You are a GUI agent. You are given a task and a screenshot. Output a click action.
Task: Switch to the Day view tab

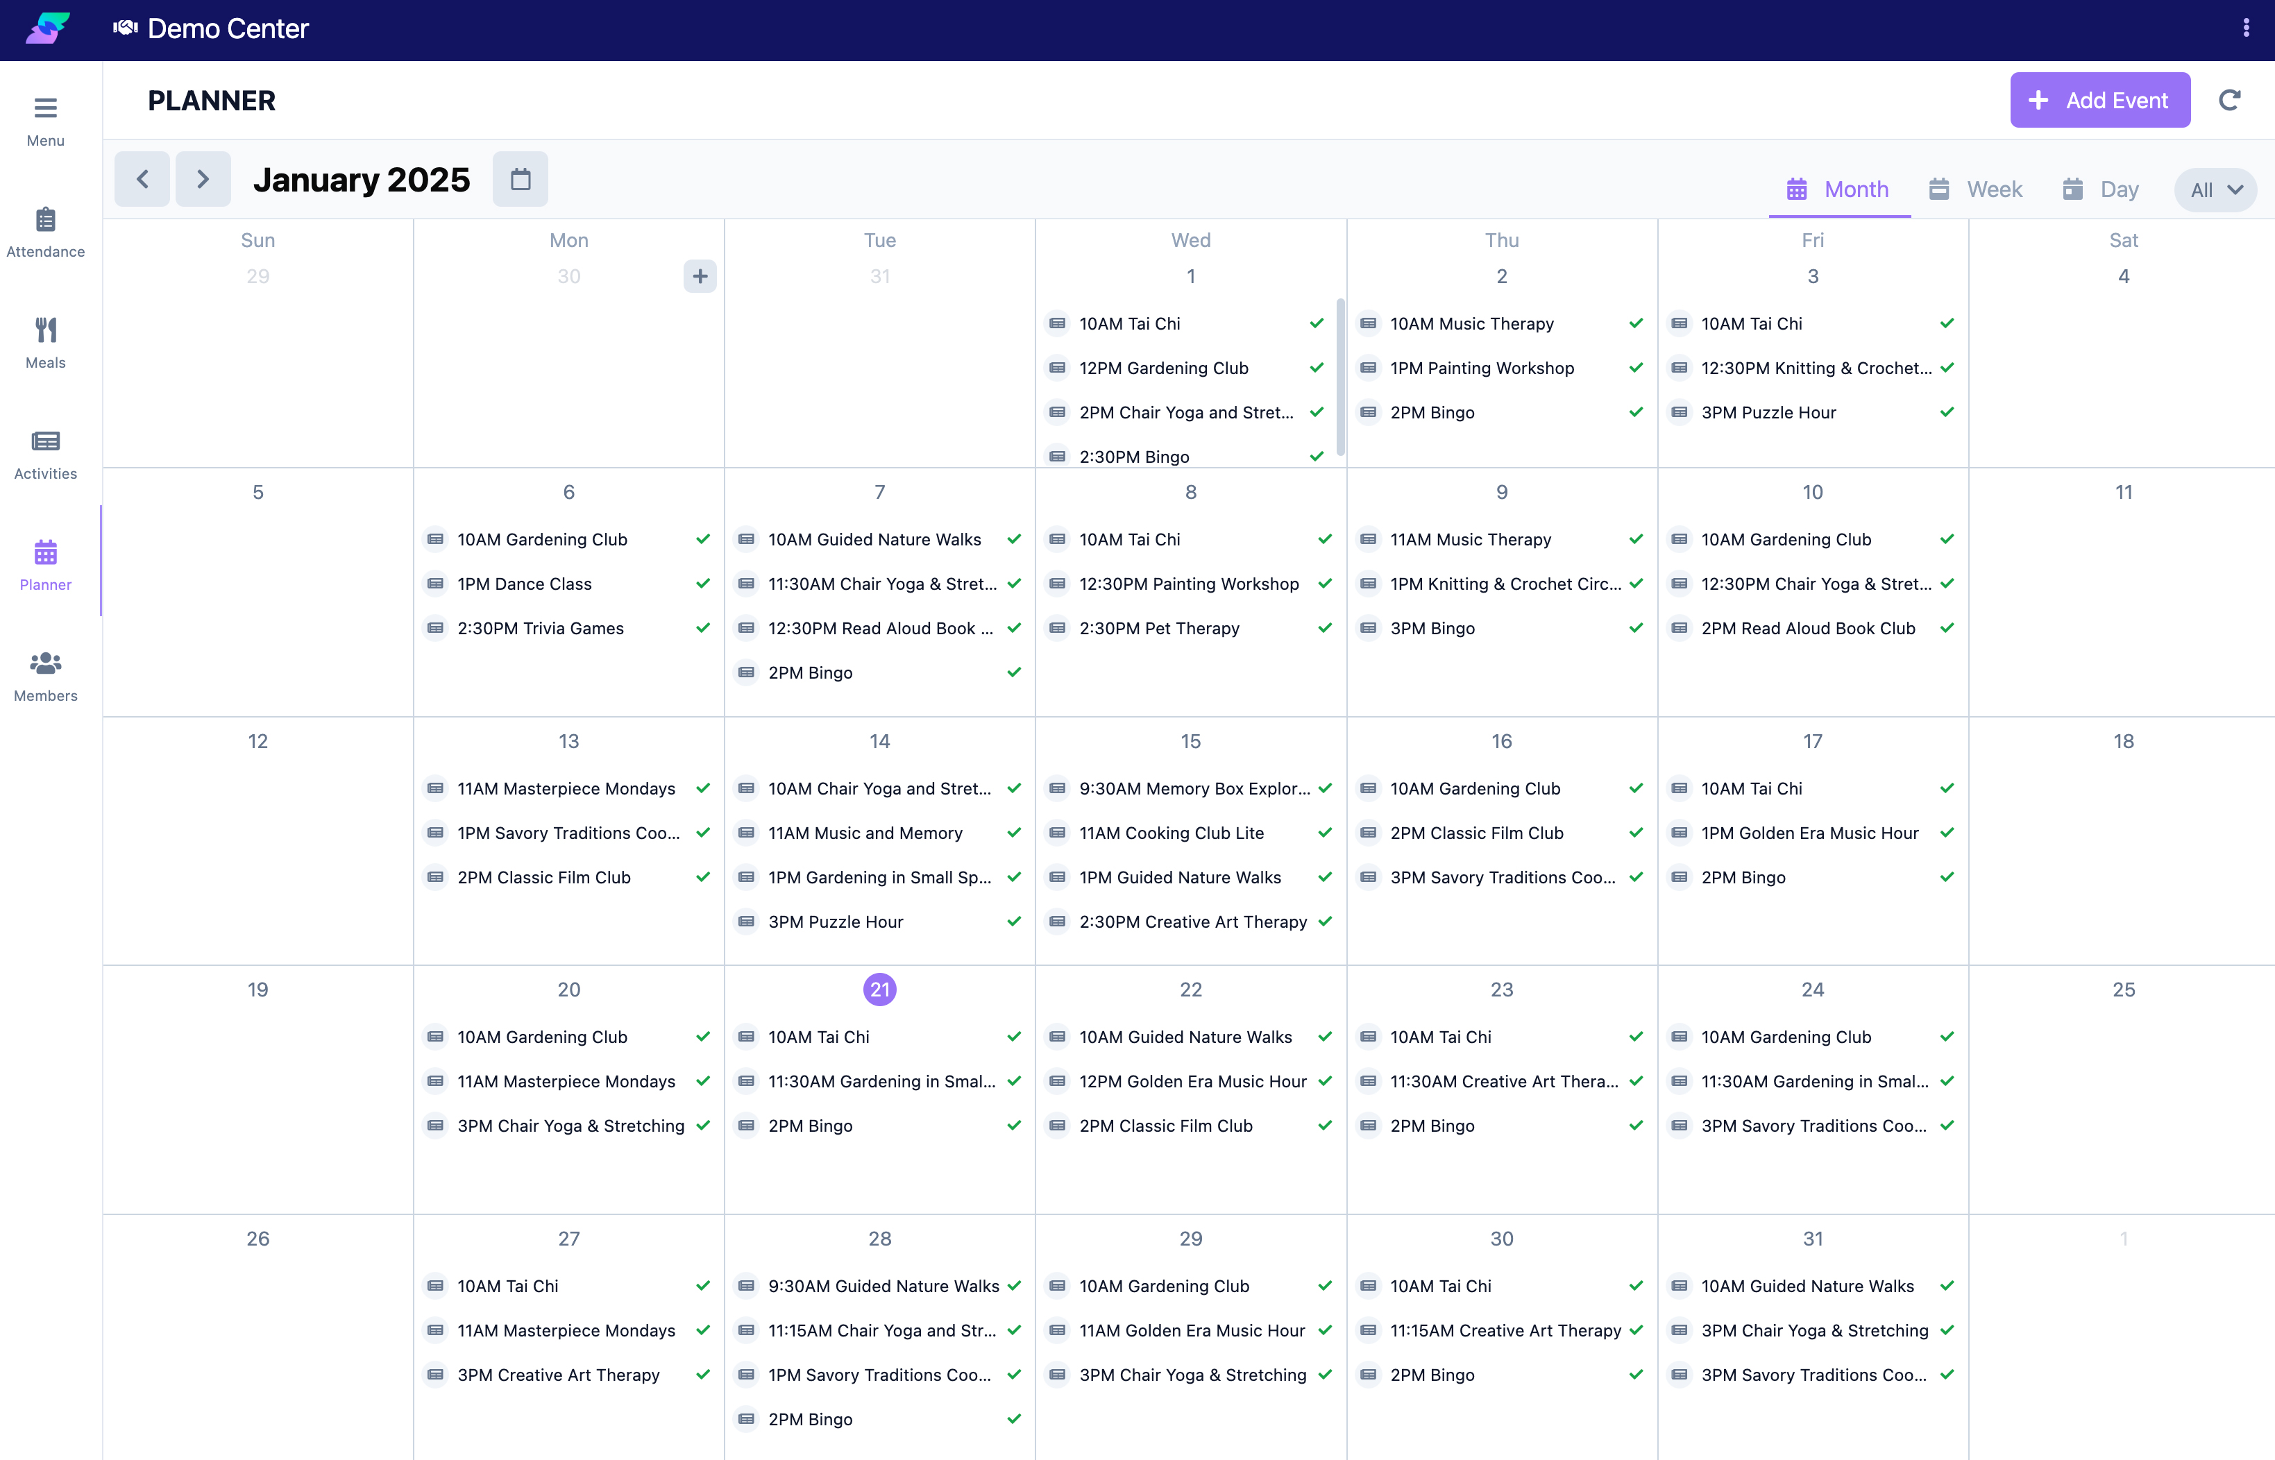click(2101, 189)
